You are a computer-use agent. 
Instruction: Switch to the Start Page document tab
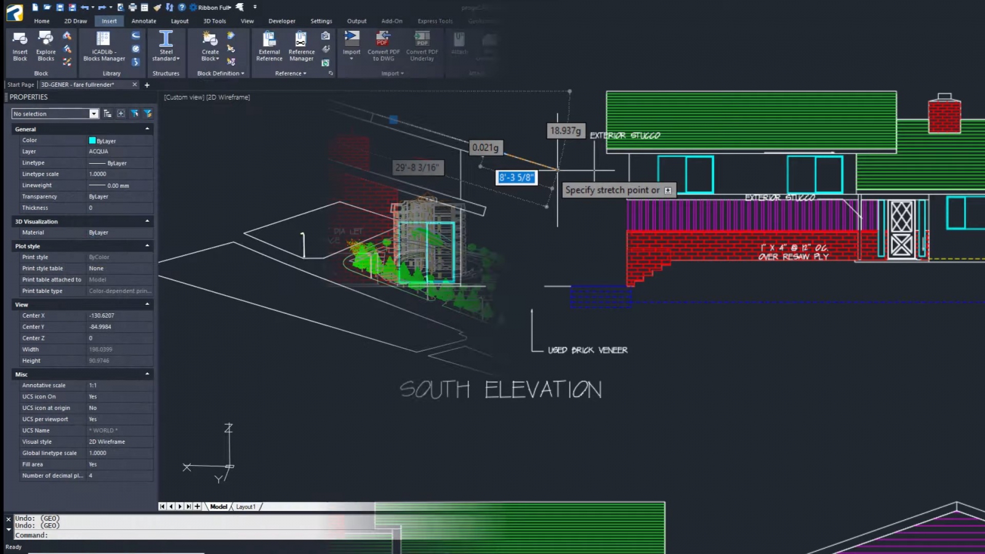tap(21, 85)
